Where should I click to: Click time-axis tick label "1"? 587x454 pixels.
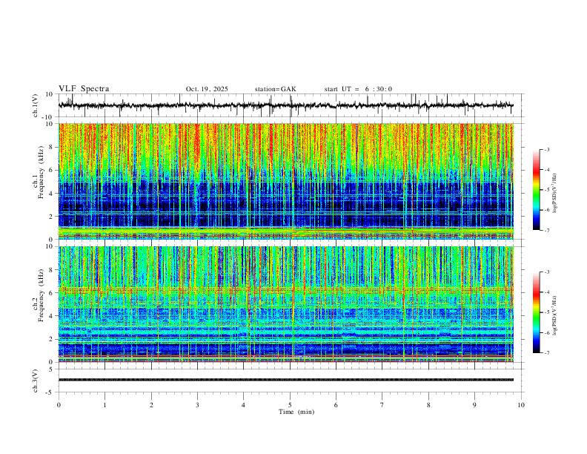point(105,405)
